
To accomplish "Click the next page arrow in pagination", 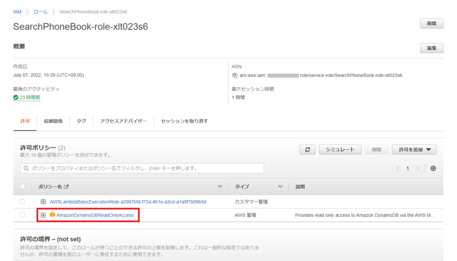I will (417, 168).
